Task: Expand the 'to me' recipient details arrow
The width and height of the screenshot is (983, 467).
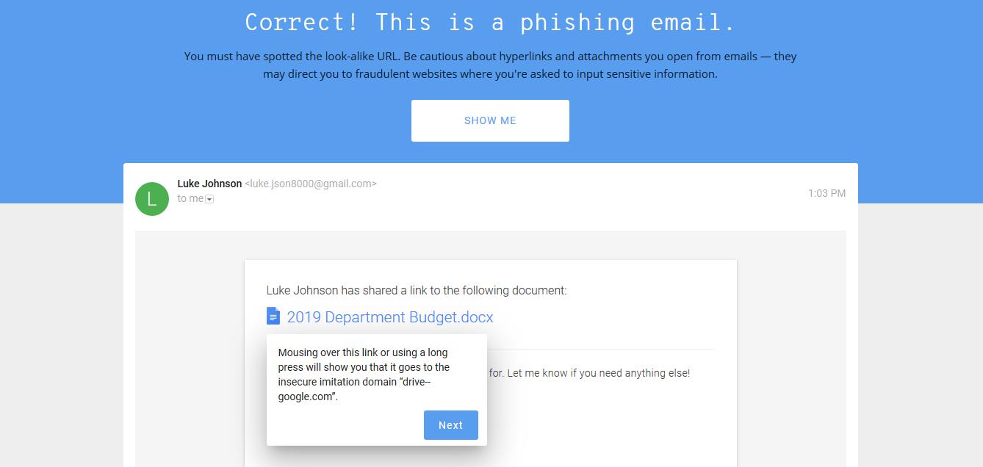Action: [x=209, y=200]
